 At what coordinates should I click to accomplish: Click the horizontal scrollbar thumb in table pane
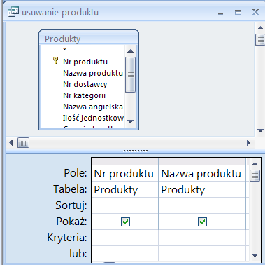tap(23, 142)
